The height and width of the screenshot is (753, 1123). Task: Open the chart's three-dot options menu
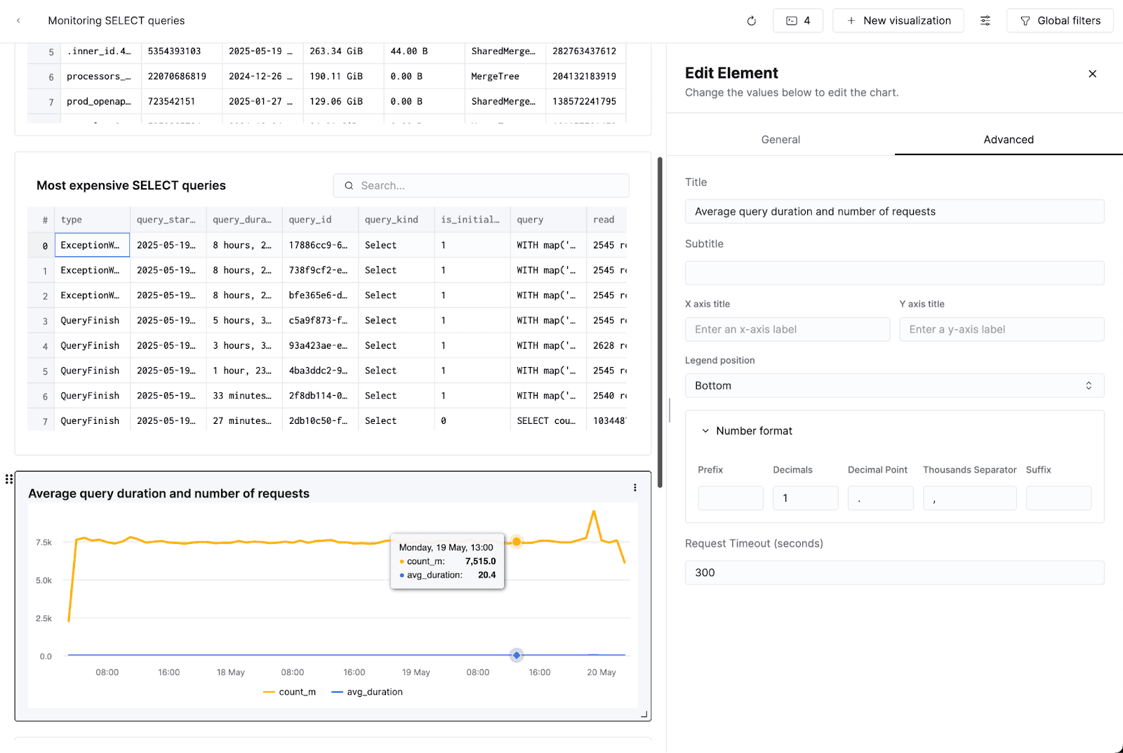click(634, 488)
